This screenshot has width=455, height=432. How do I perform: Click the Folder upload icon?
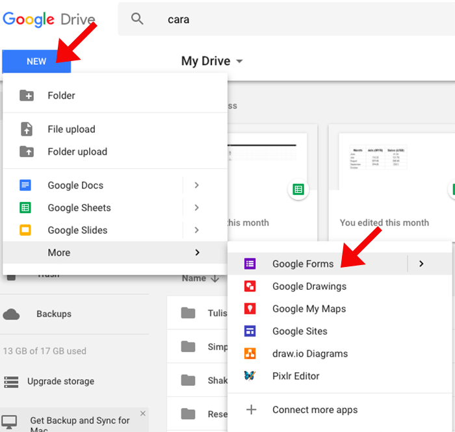coord(27,151)
